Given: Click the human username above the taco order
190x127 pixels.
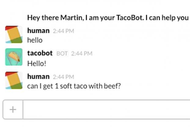Looking at the screenshot, I should (38, 77).
